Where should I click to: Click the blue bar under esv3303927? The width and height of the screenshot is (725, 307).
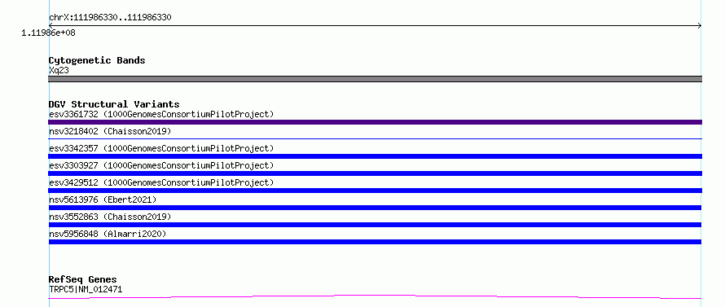375,173
